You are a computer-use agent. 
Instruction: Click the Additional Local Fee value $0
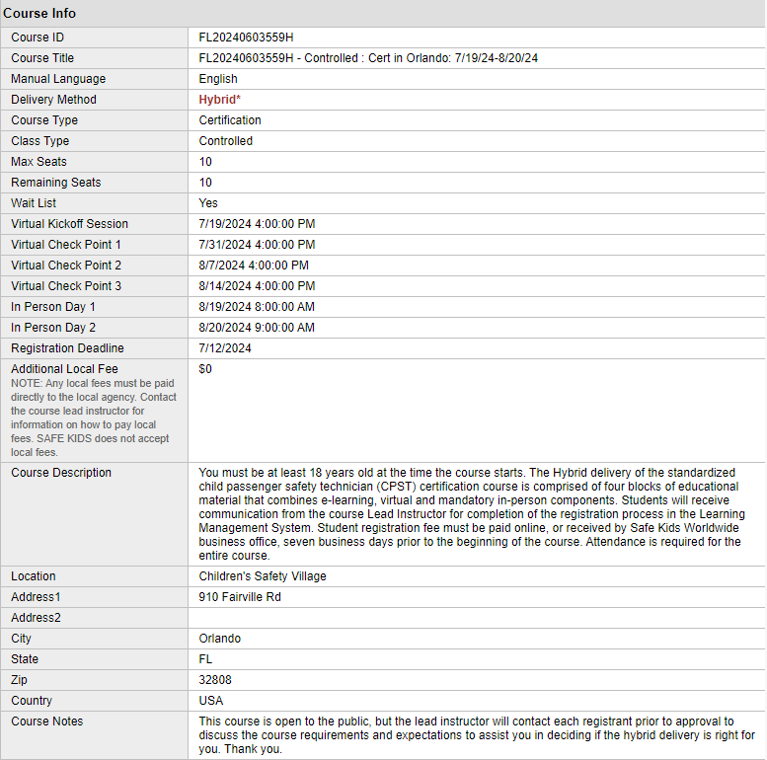pos(205,369)
